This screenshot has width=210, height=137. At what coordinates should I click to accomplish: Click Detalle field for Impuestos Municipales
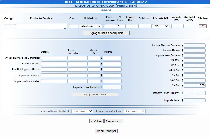[54, 81]
